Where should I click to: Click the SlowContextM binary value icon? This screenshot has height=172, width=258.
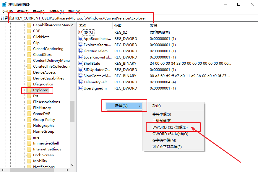click(x=80, y=76)
